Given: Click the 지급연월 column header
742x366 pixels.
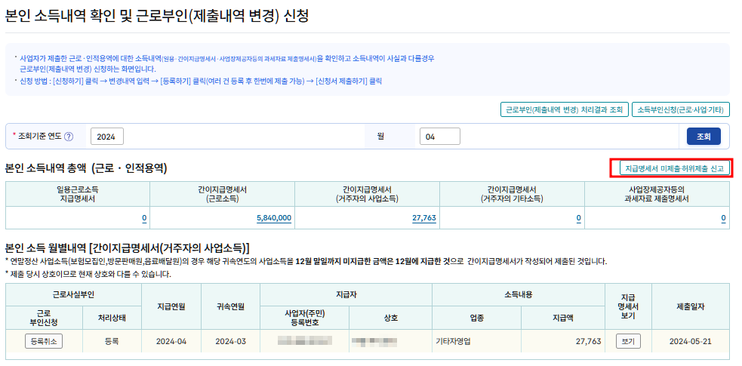Looking at the screenshot, I should click(171, 306).
